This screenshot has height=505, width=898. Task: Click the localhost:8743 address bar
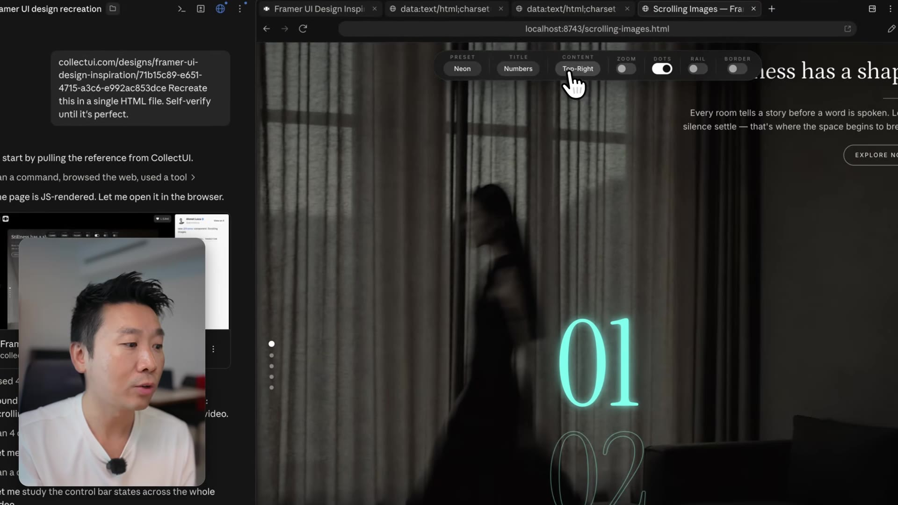pos(597,29)
